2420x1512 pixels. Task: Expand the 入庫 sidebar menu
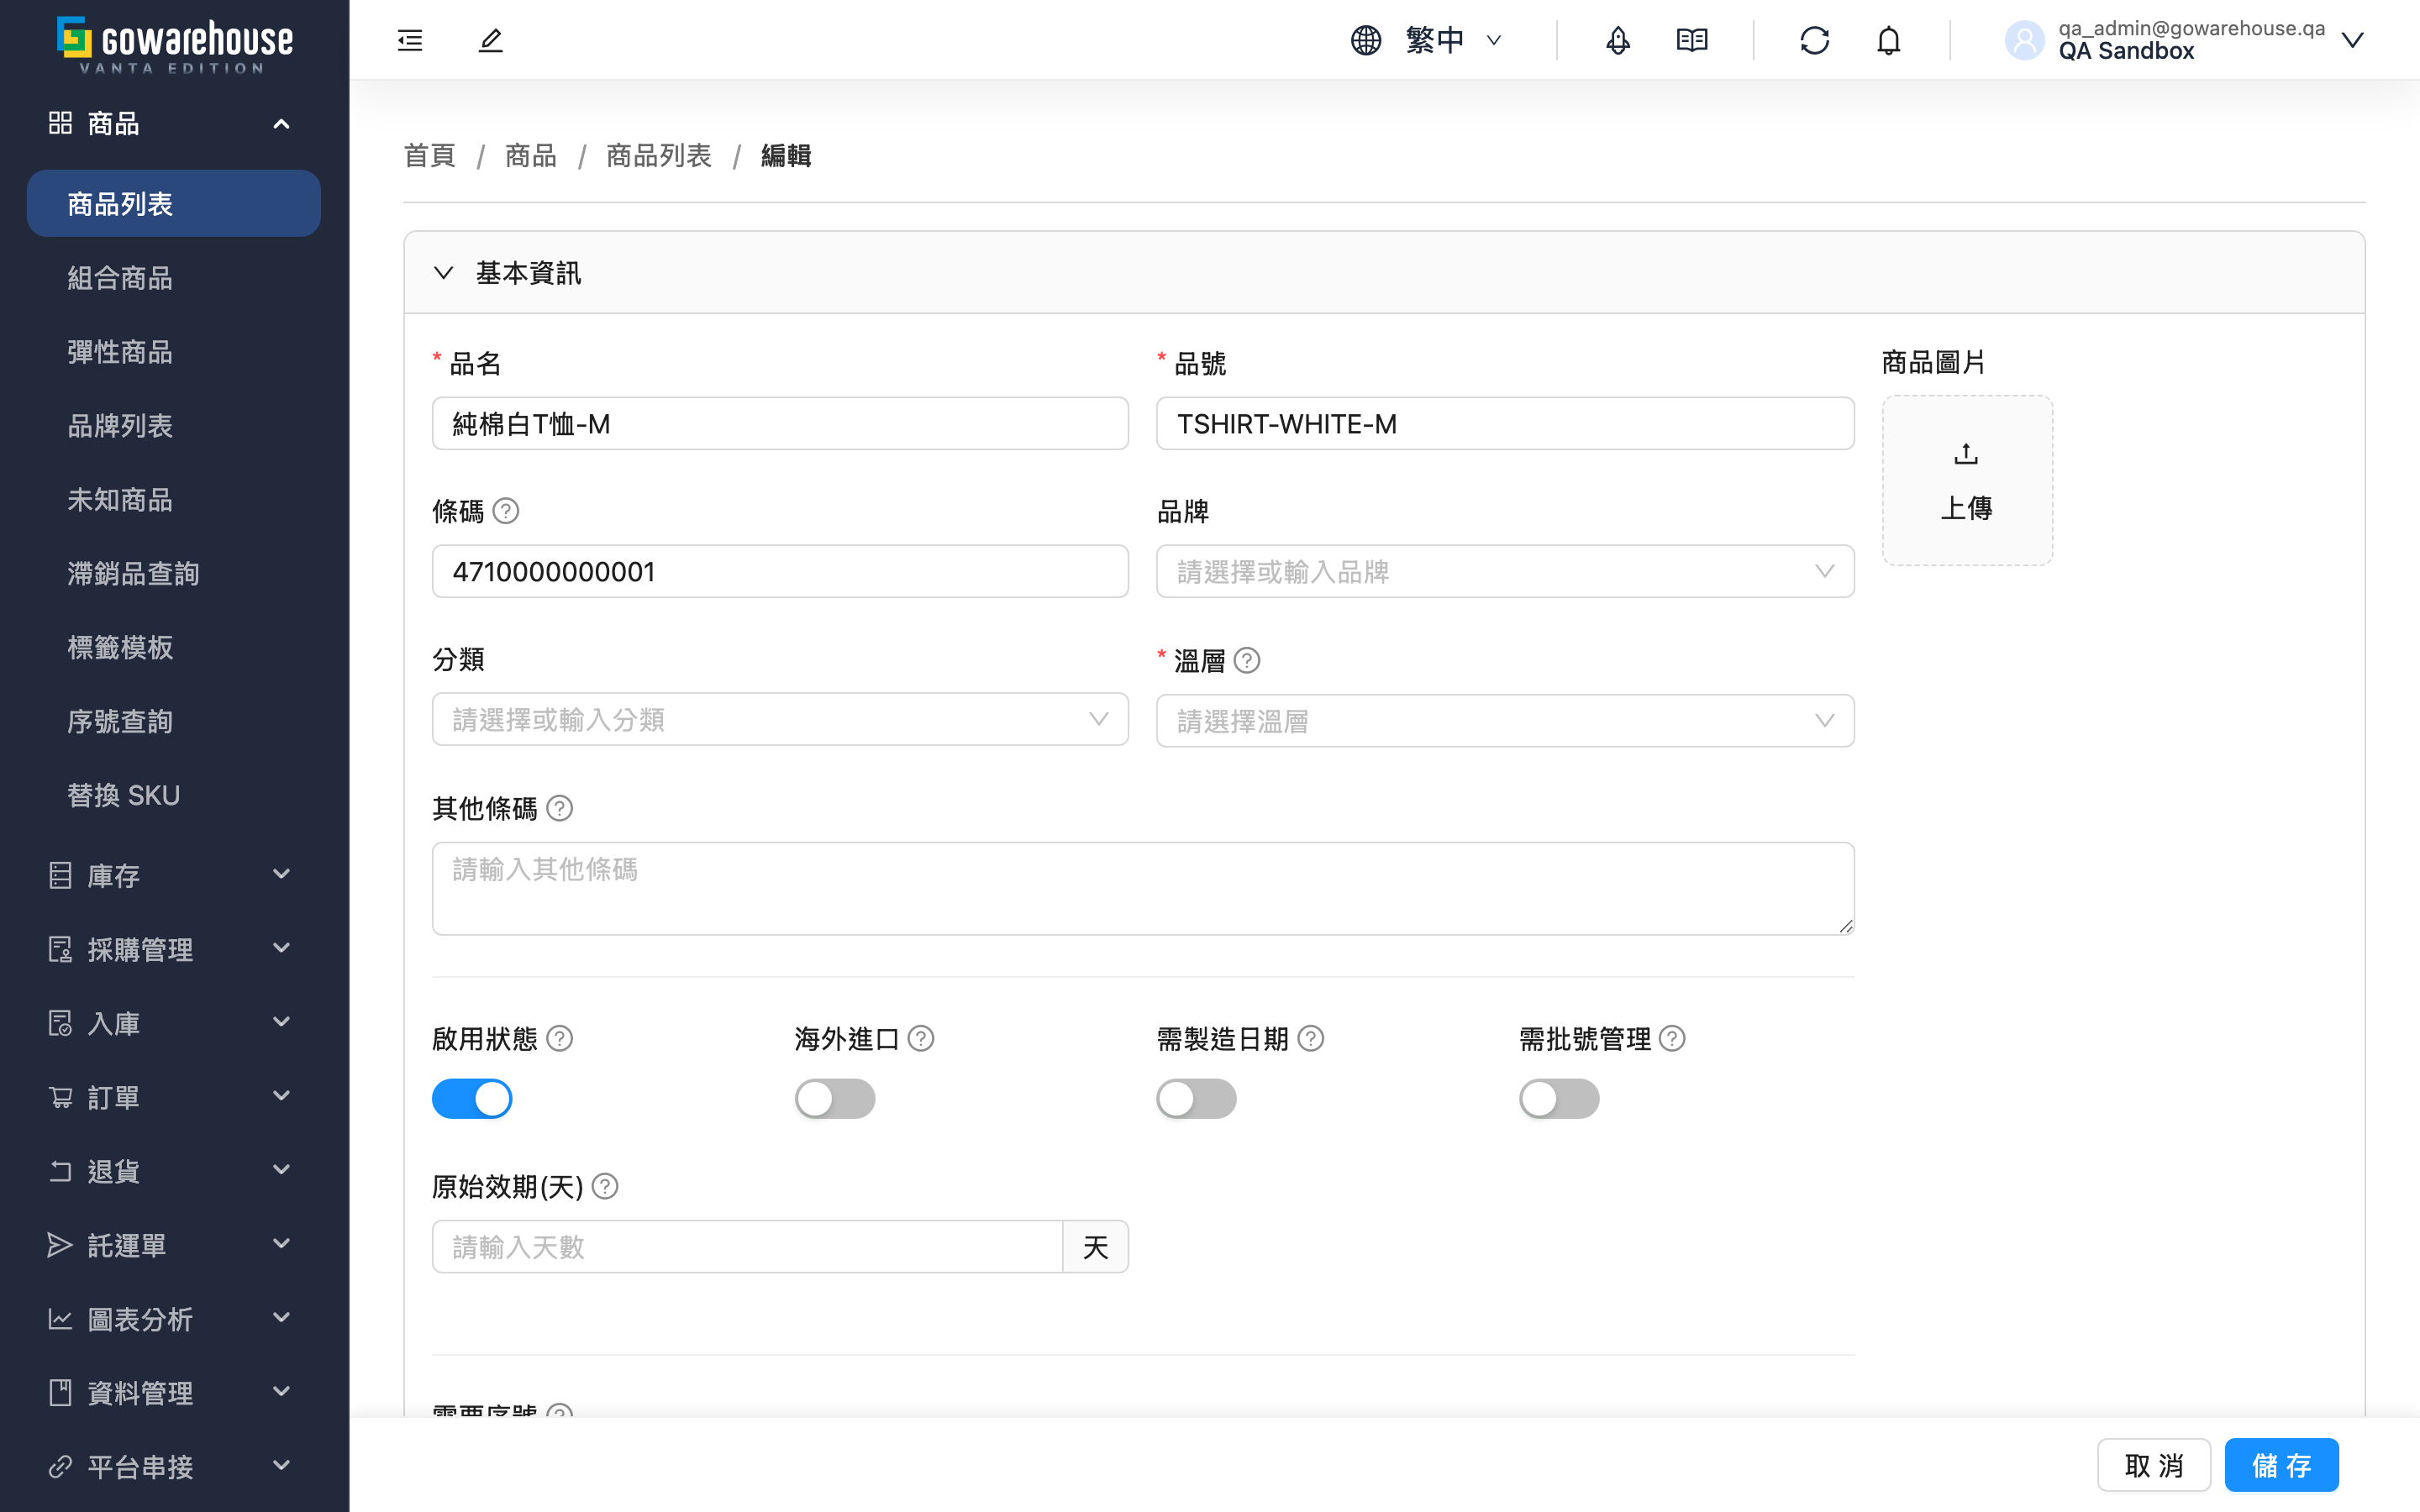coord(174,1023)
